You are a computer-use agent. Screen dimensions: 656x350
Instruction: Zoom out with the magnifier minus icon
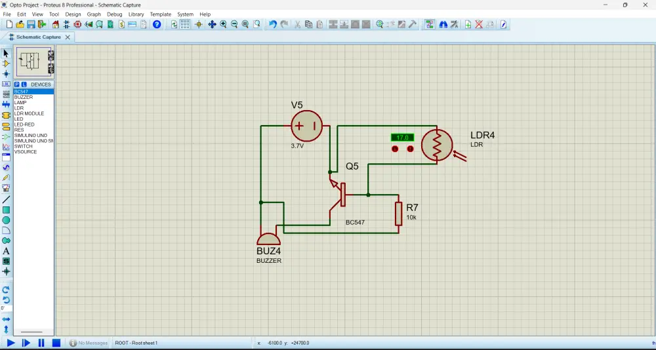(x=234, y=24)
